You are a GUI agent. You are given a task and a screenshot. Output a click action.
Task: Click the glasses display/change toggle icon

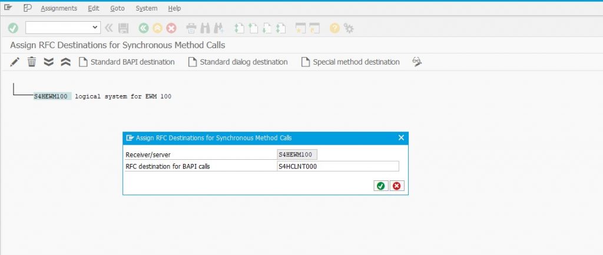(x=417, y=62)
